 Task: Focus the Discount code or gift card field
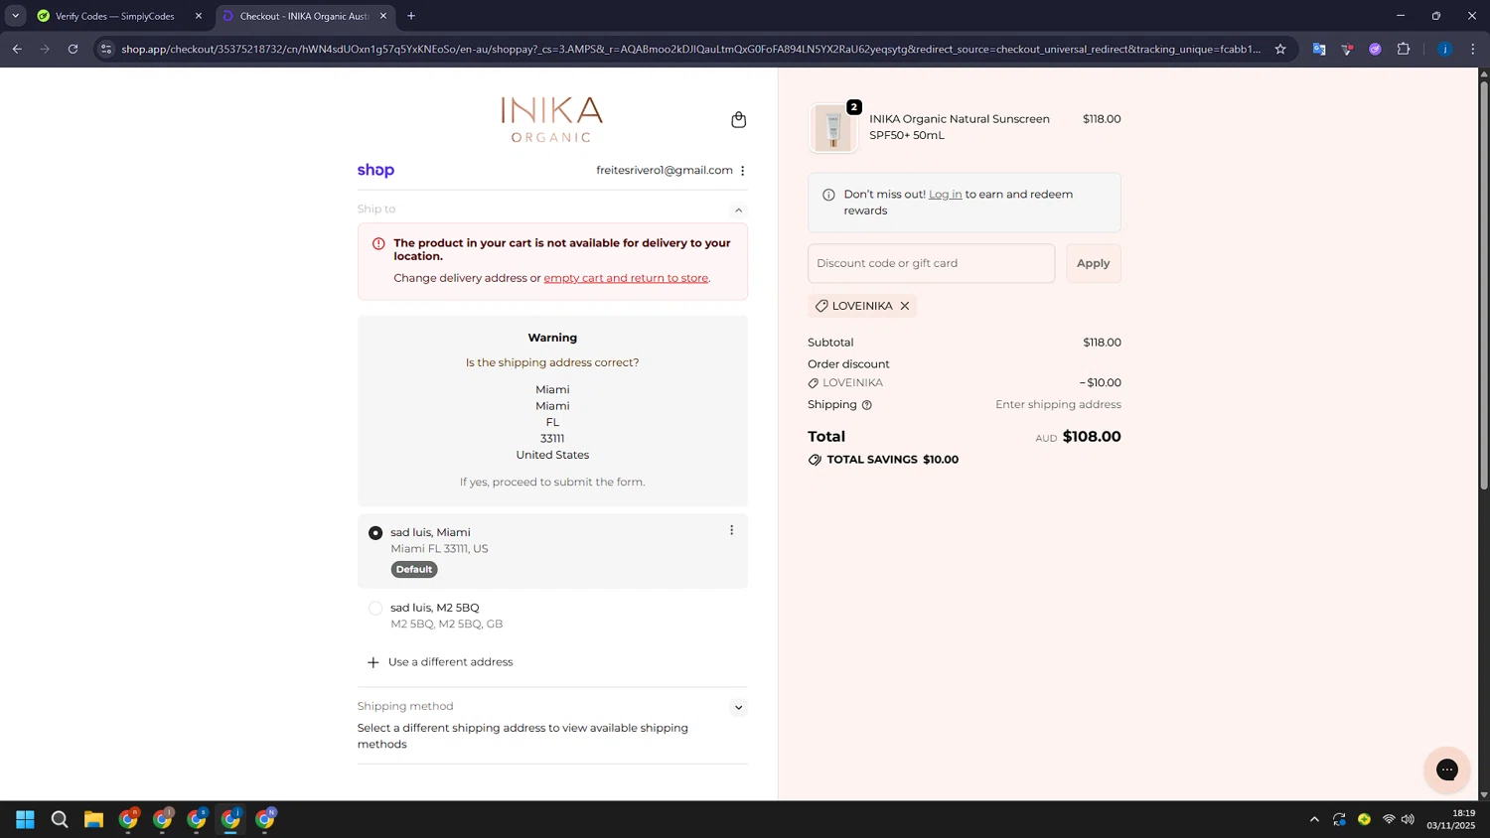pos(931,263)
